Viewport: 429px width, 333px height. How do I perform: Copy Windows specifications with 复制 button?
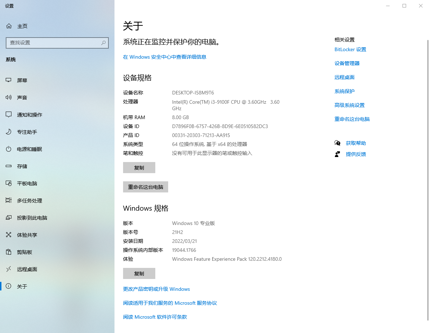(x=139, y=273)
